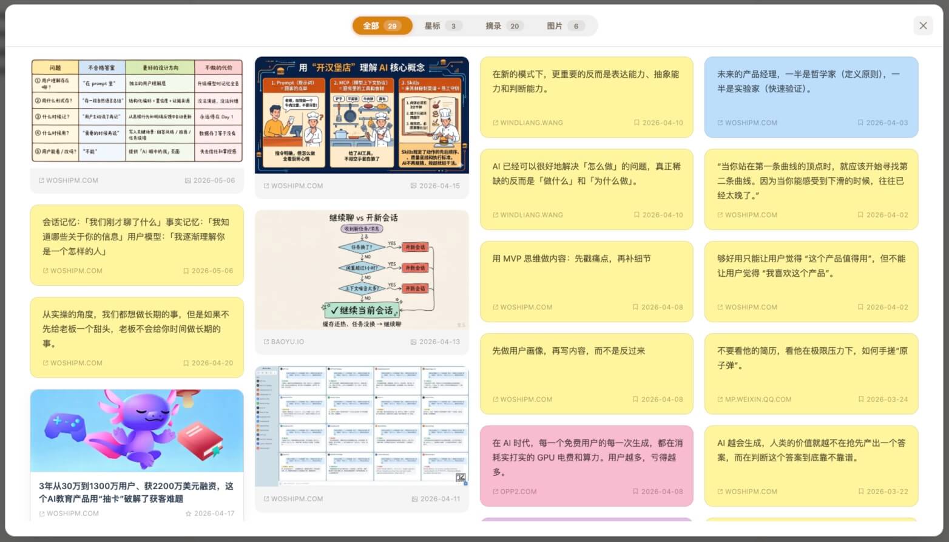The height and width of the screenshot is (542, 949).
Task: Click external-link icon on the 未来的产品经理 card
Action: click(x=720, y=123)
